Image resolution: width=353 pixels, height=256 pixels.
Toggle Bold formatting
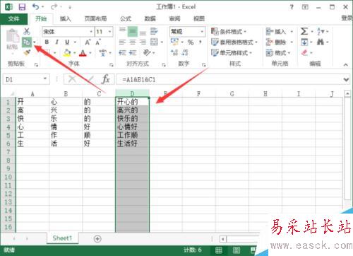[47, 42]
